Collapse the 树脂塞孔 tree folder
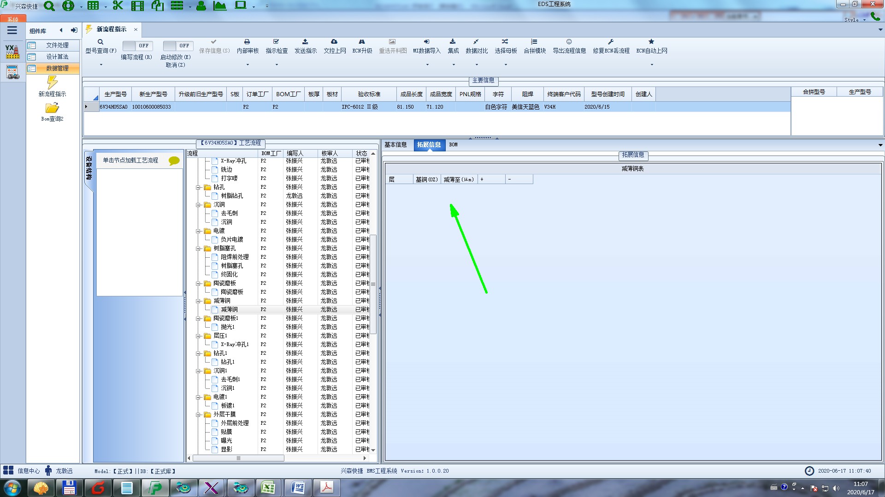Viewport: 885px width, 497px height. point(198,248)
